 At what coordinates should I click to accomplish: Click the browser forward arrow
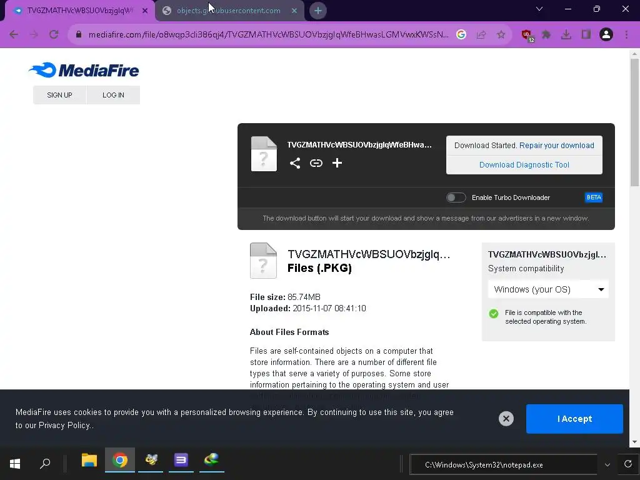click(x=34, y=35)
